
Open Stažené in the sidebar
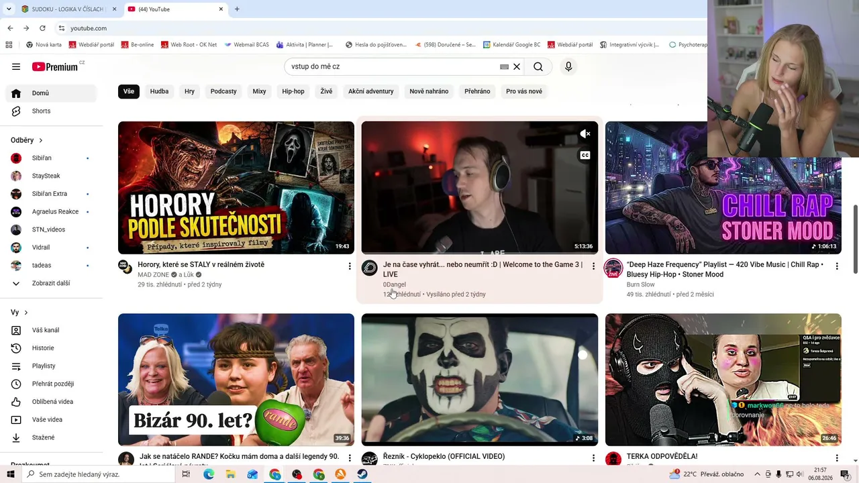(x=51, y=437)
